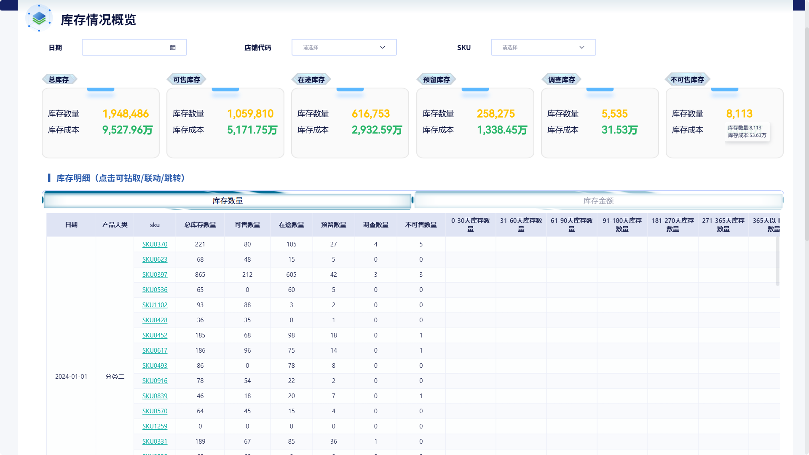Select the 库存数量 tab

click(228, 201)
